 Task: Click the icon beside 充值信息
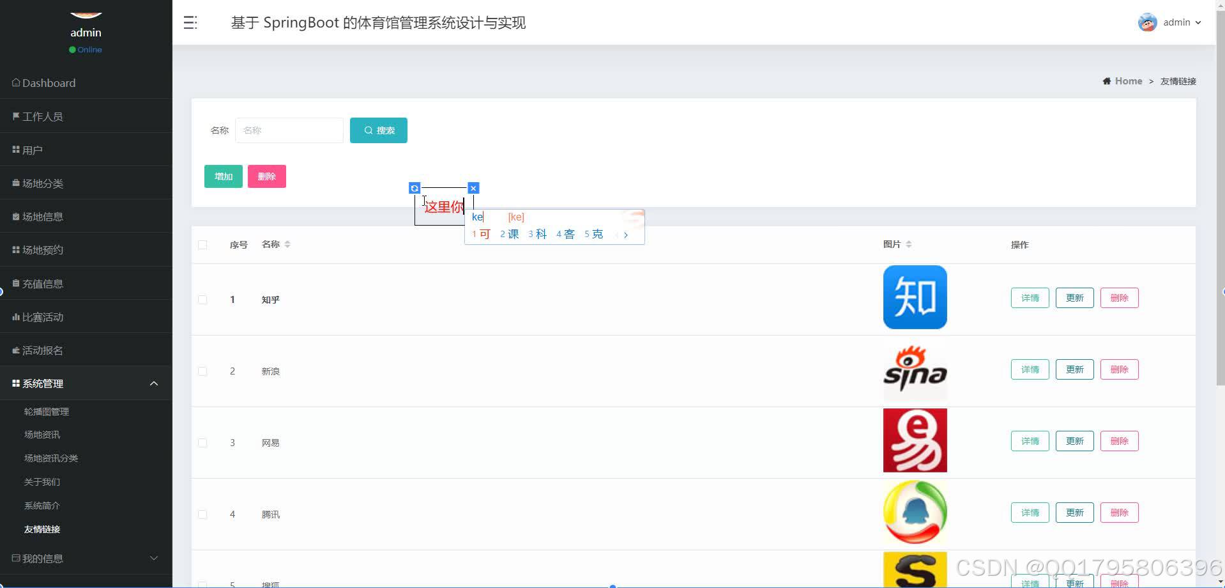pyautogui.click(x=16, y=283)
